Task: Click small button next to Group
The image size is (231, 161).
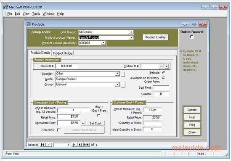Action: [x=123, y=85]
